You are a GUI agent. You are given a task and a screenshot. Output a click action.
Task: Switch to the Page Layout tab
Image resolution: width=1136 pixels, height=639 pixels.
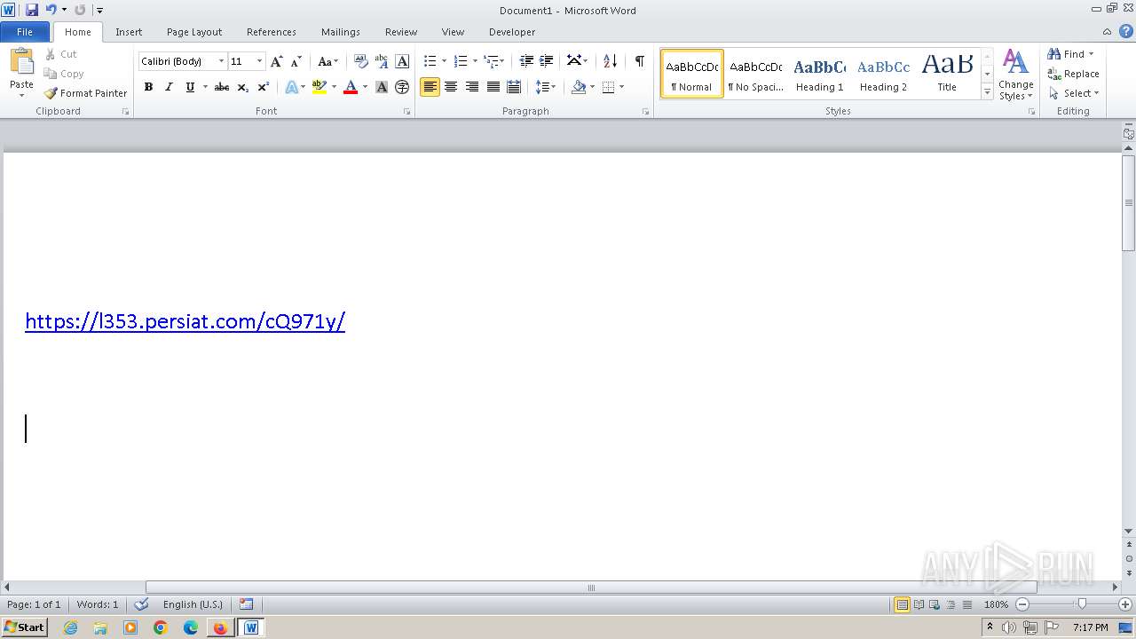[x=194, y=32]
